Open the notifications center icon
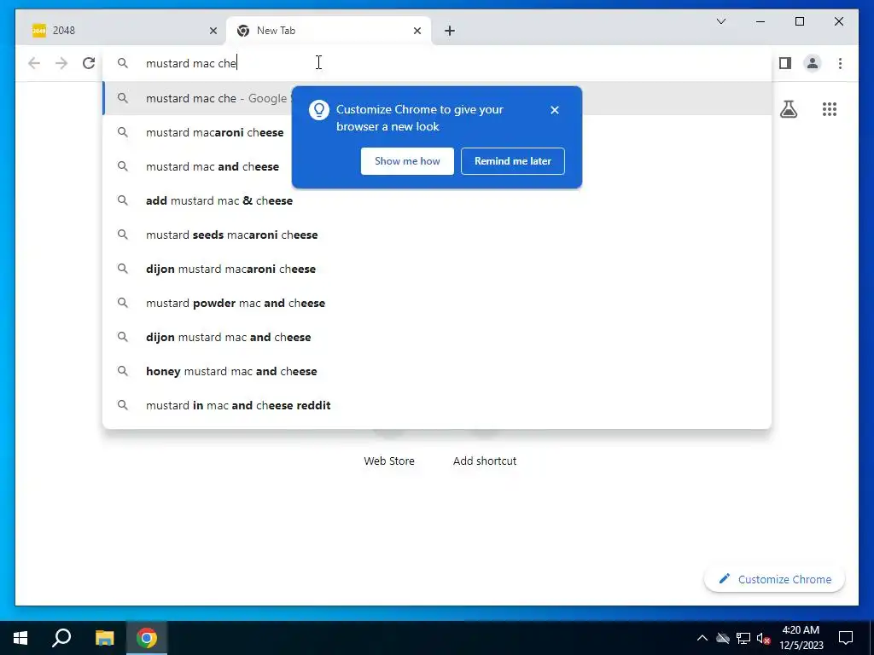Image resolution: width=874 pixels, height=655 pixels. (846, 638)
